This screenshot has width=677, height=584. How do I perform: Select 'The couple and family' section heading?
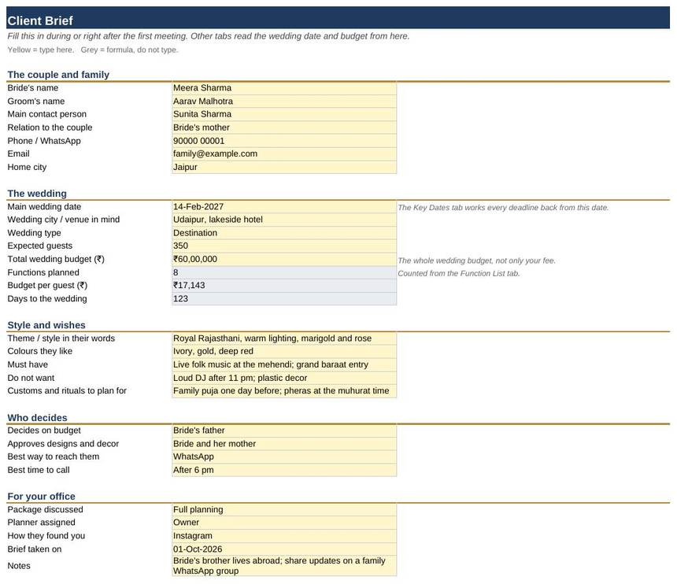[x=58, y=75]
